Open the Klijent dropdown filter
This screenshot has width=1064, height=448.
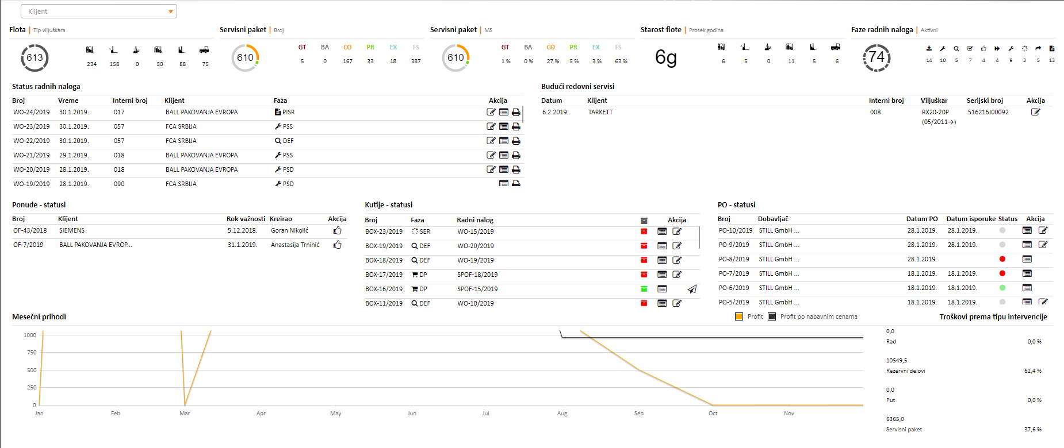[x=98, y=11]
